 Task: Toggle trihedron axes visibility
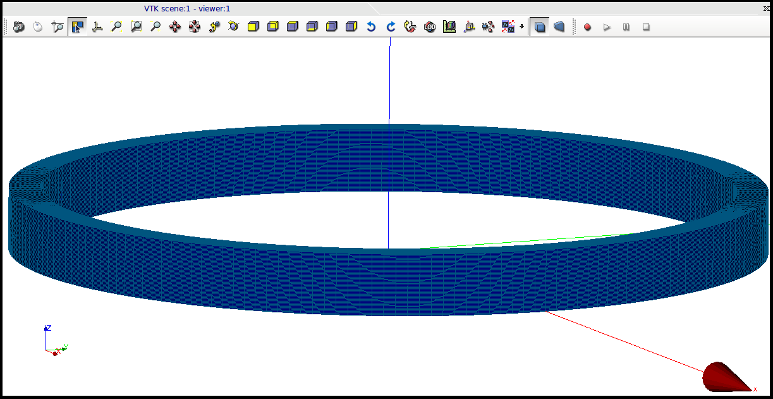coord(97,27)
